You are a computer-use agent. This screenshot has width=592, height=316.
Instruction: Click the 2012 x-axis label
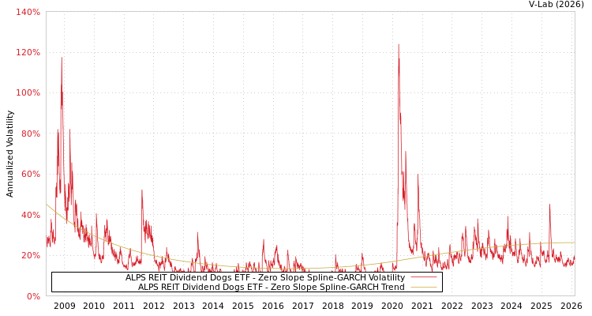pos(154,306)
